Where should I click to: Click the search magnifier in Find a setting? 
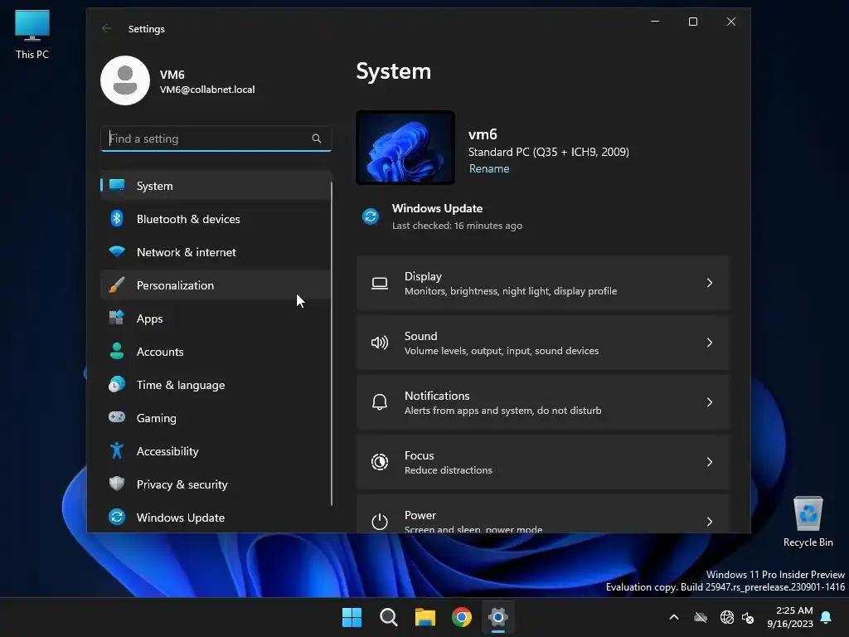coord(317,139)
